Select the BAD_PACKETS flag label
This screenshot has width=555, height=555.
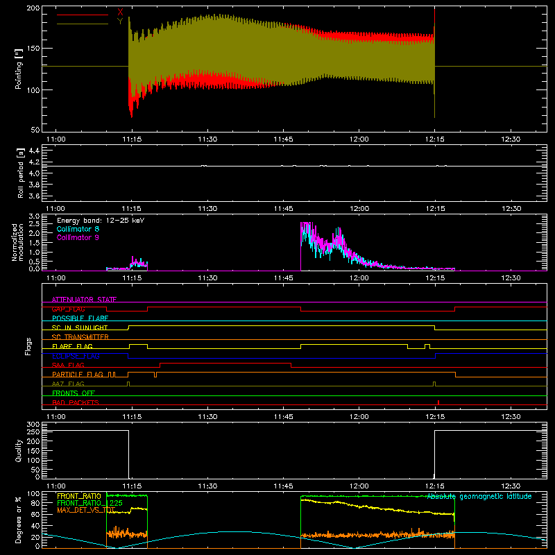[x=76, y=402]
